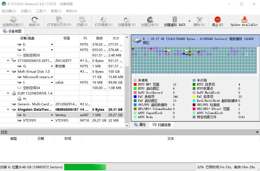Open the 工具(T) menu
Viewport: 260px width, 171px height.
(x=40, y=11)
